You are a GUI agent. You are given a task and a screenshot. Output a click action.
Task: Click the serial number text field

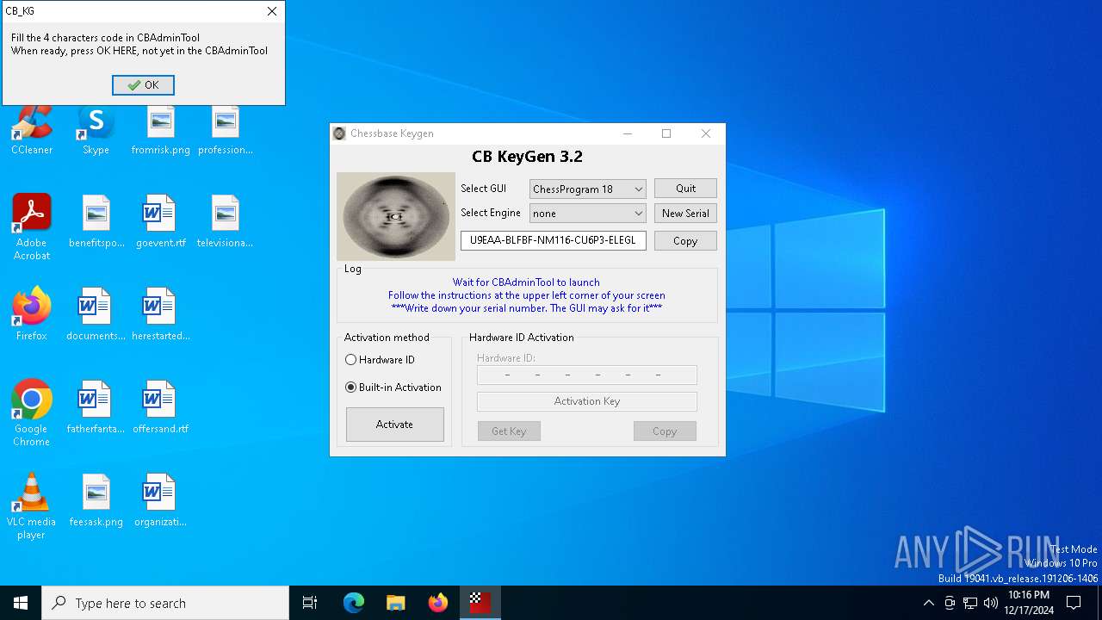pyautogui.click(x=554, y=241)
